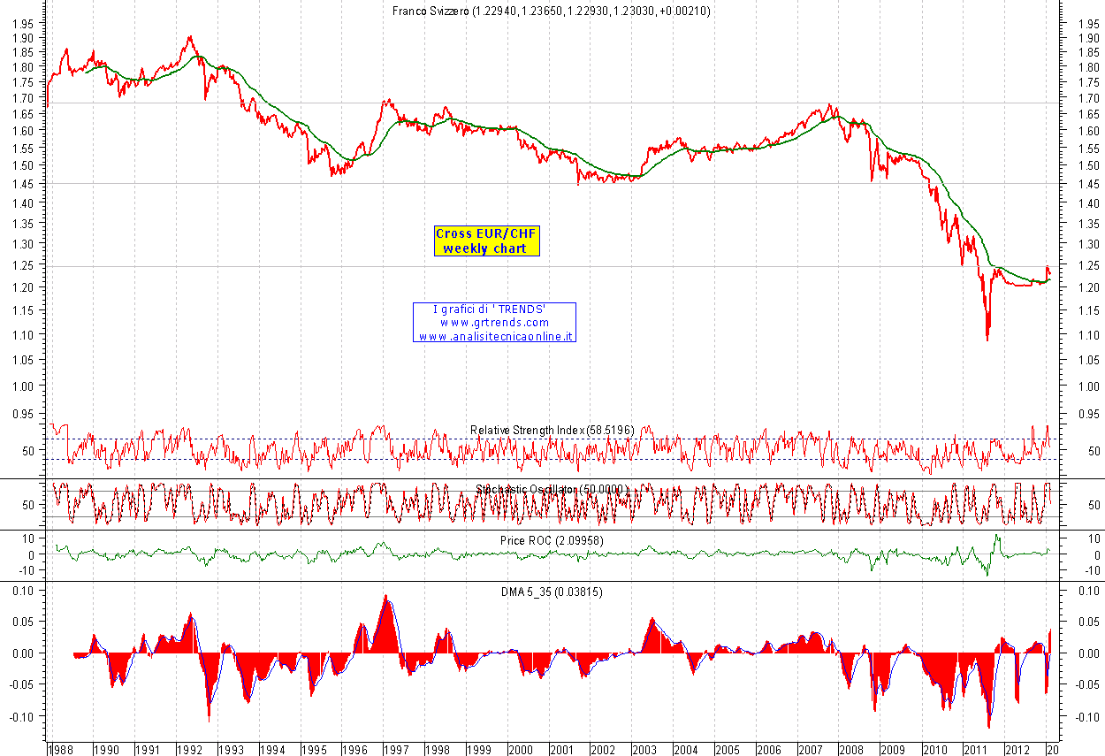Click the yellow Cross EUR/CHF weekly chart label
Viewport: 1105px width, 756px height.
point(486,241)
